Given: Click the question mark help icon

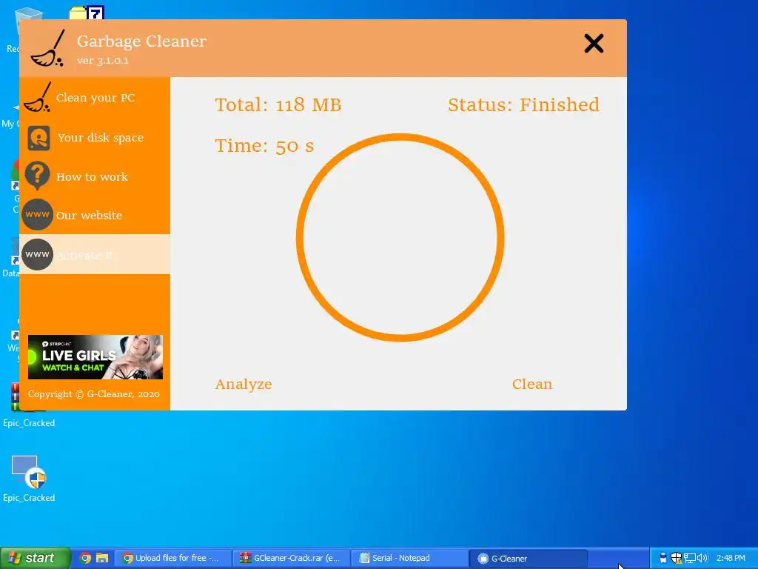Looking at the screenshot, I should [37, 176].
